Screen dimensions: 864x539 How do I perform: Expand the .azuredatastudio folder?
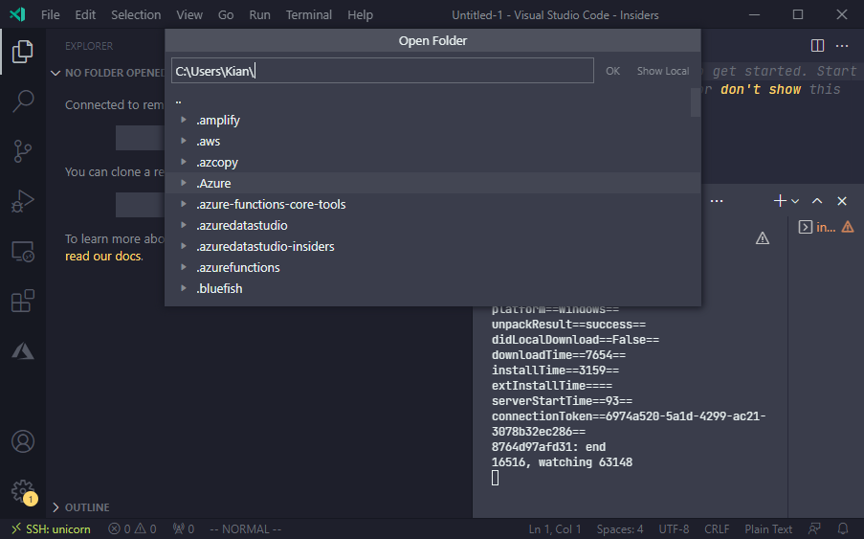184,225
